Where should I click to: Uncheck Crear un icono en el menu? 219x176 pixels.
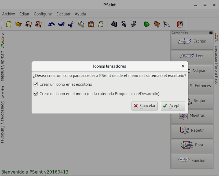coord(36,94)
